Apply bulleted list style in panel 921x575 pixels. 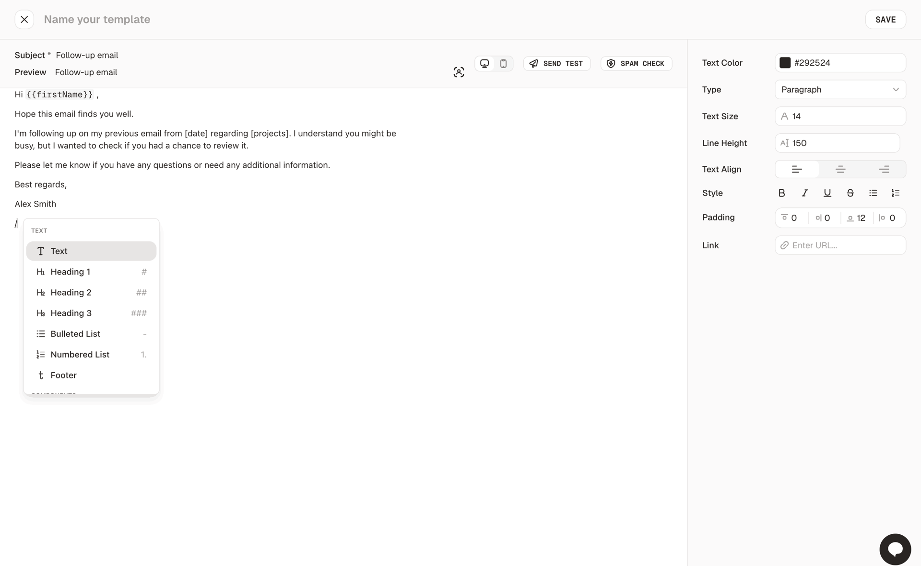(x=873, y=193)
